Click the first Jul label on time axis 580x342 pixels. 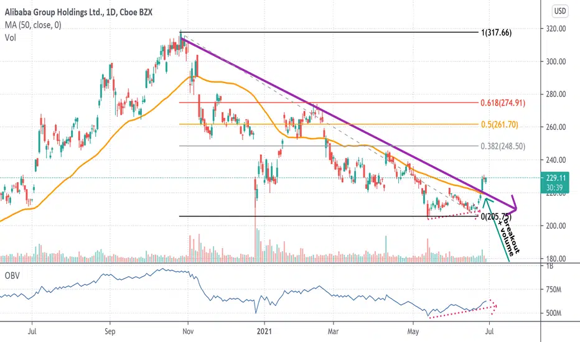[32, 331]
